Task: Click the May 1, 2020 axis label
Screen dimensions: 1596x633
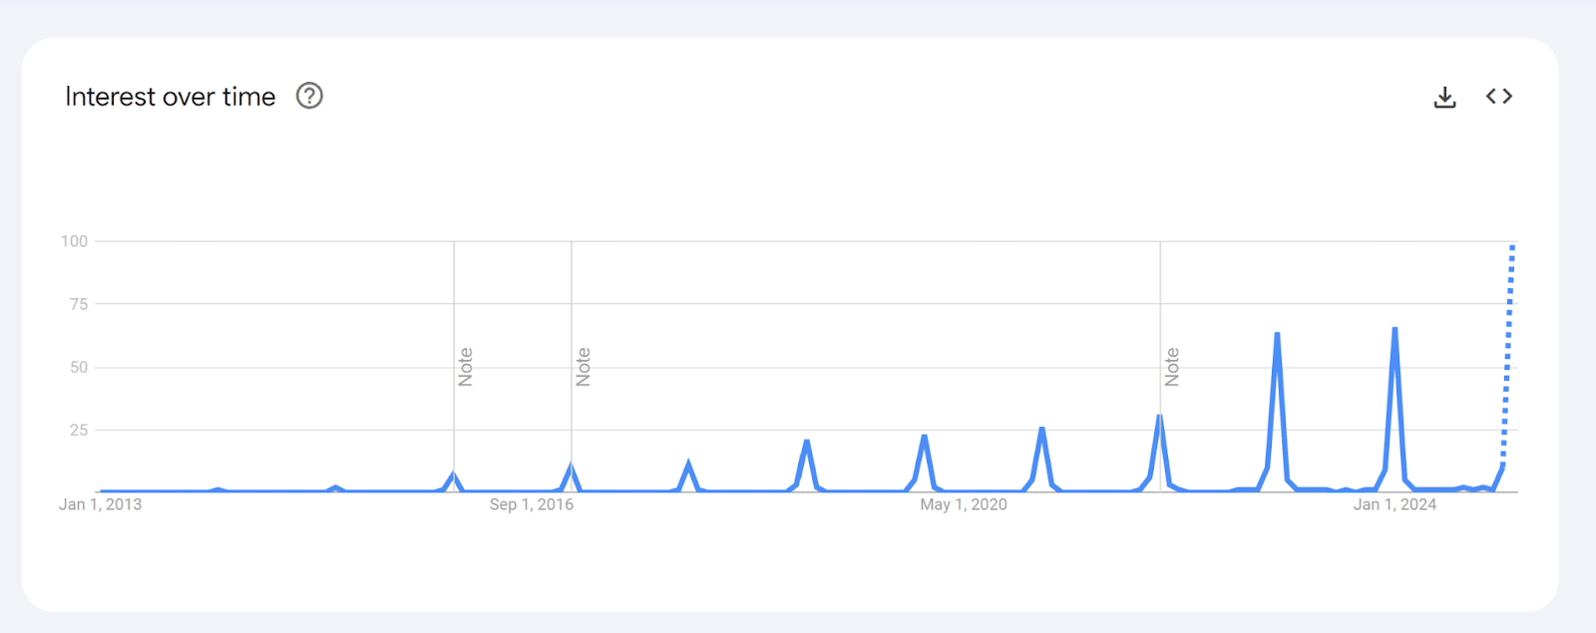Action: [x=964, y=504]
